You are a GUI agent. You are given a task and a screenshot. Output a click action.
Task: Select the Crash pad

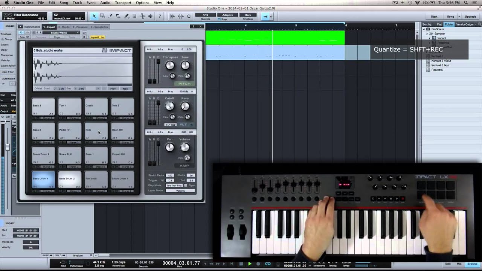click(x=96, y=108)
